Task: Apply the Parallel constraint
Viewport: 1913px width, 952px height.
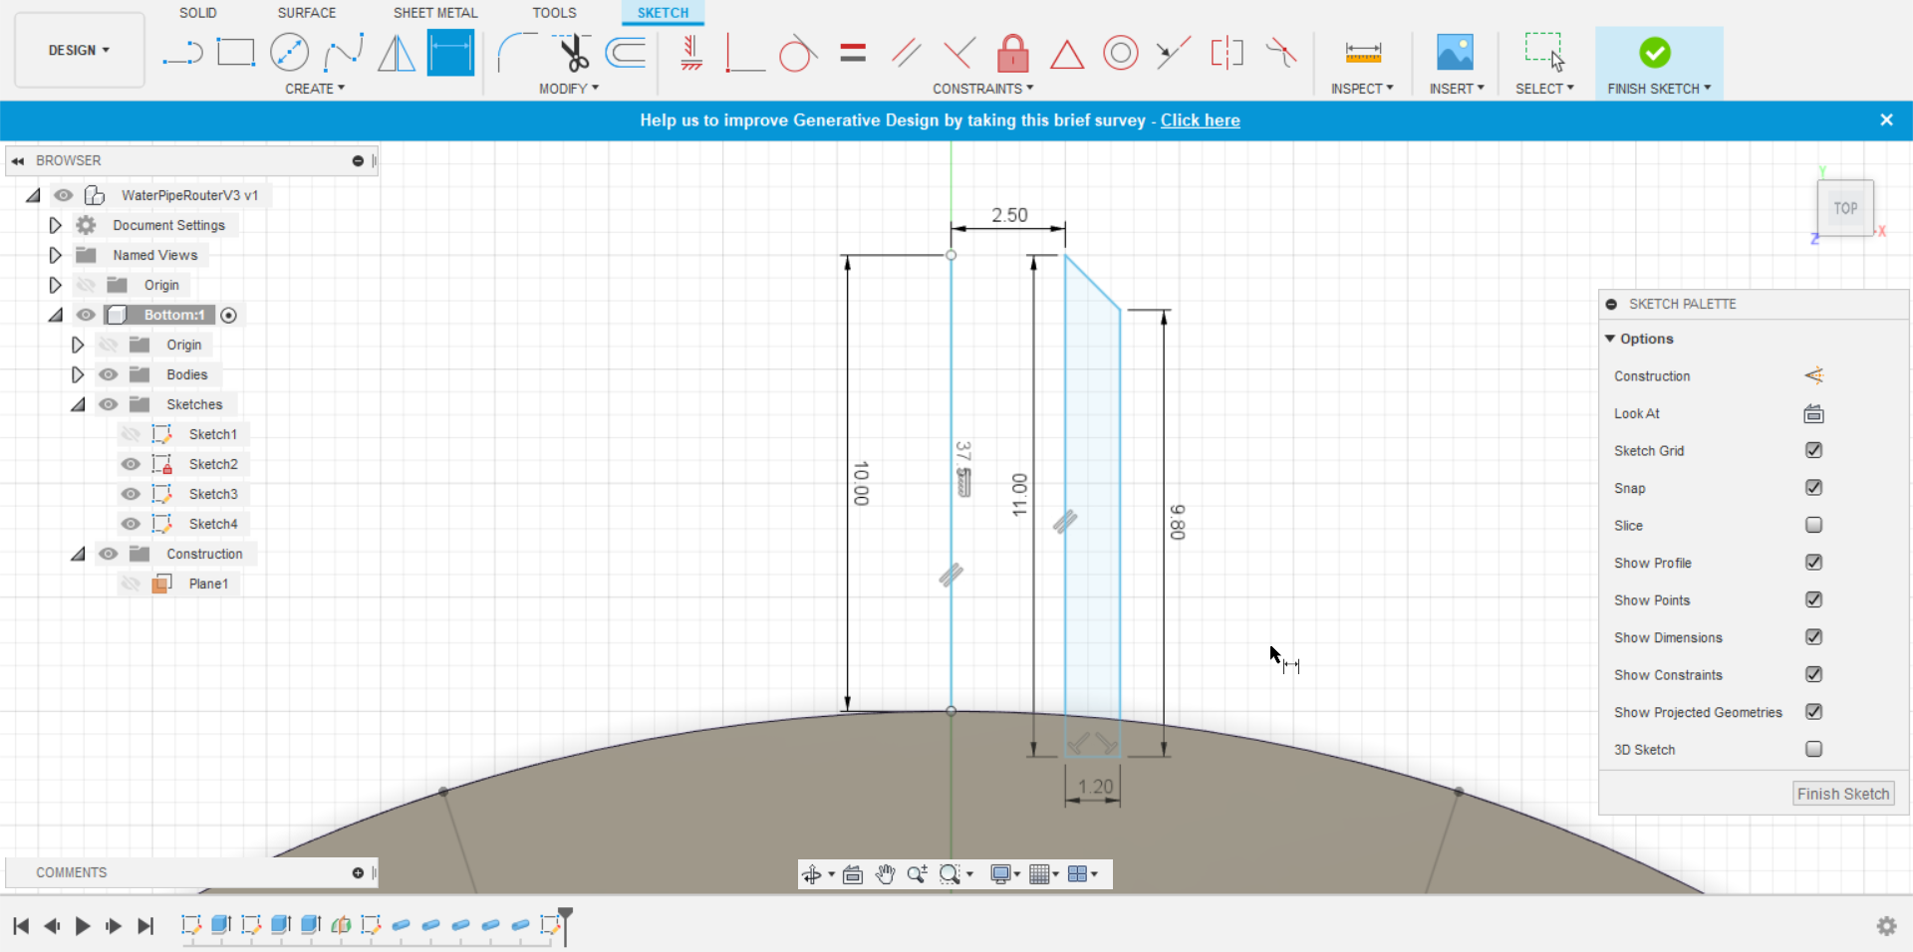Action: coord(906,52)
